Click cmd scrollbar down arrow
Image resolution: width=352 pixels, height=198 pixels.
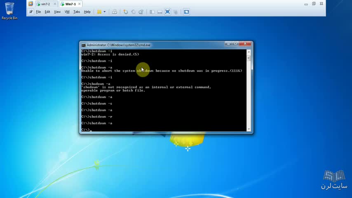point(249,129)
